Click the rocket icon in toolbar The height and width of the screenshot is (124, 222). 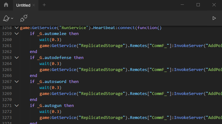[x=6, y=18]
